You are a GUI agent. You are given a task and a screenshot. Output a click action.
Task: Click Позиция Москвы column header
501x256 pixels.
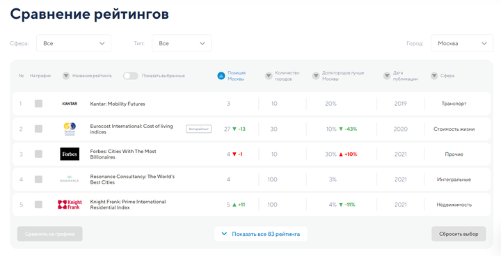pos(237,76)
